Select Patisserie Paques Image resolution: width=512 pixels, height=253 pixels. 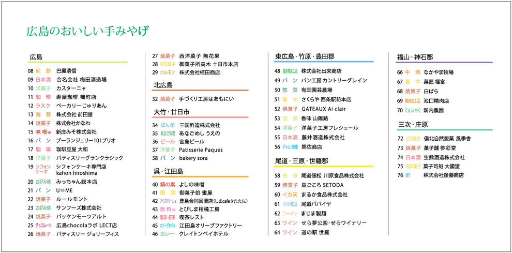pos(201,150)
